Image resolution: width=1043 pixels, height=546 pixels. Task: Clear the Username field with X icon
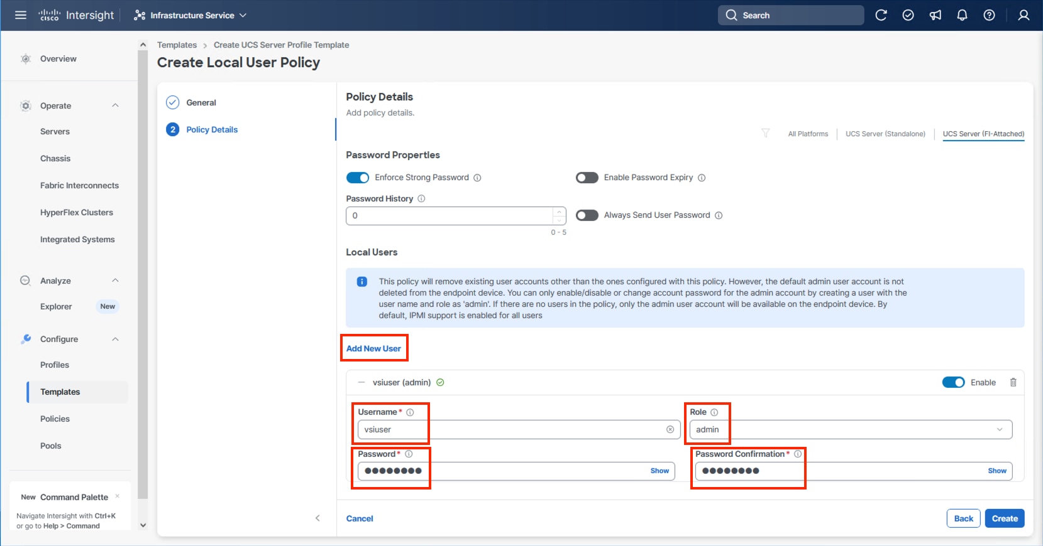pos(670,429)
